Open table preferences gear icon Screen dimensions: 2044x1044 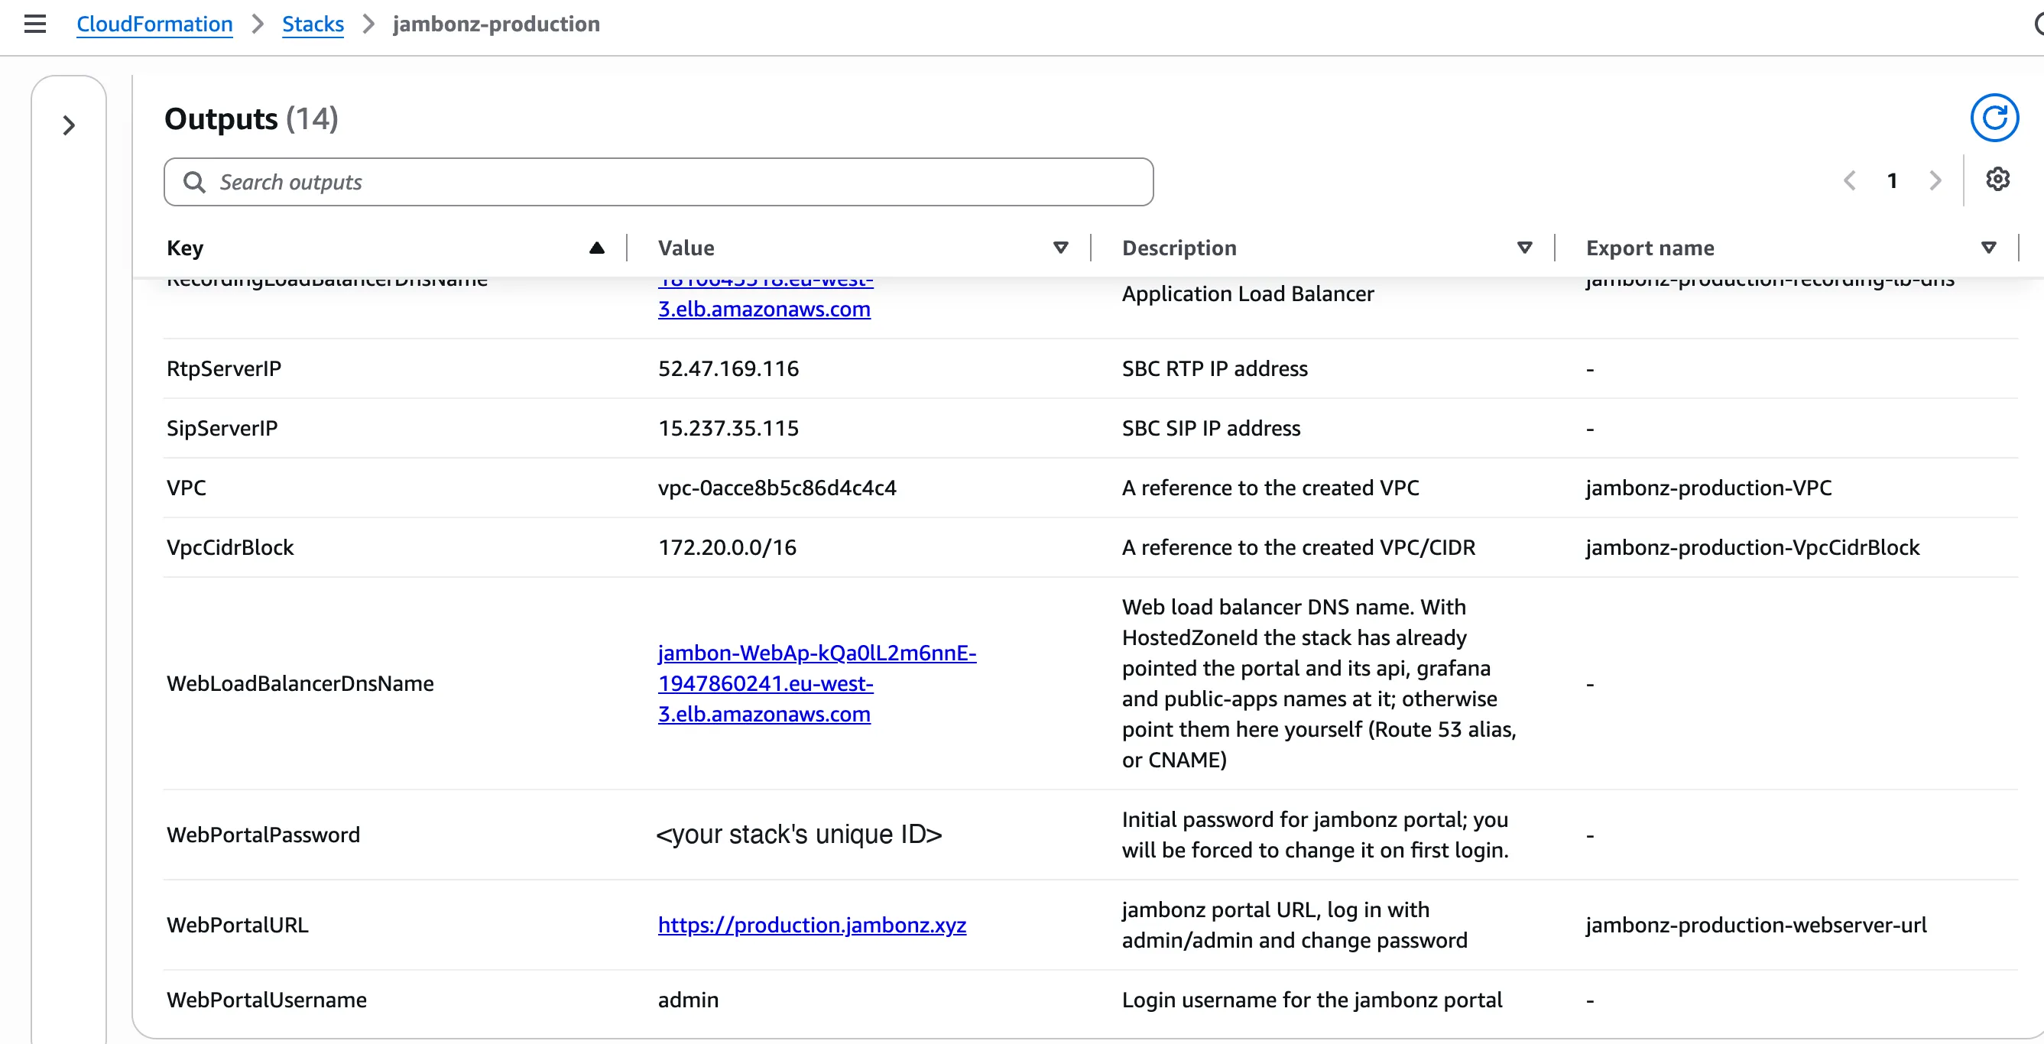tap(1997, 180)
